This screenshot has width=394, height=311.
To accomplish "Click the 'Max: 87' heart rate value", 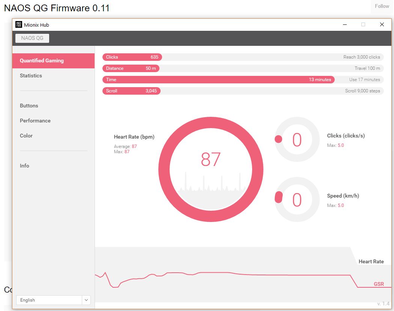I will click(122, 152).
